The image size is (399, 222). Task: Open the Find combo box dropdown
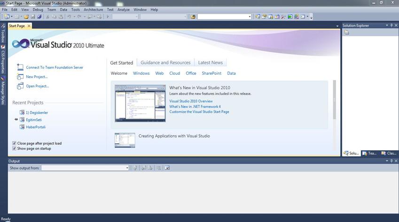[x=250, y=17]
